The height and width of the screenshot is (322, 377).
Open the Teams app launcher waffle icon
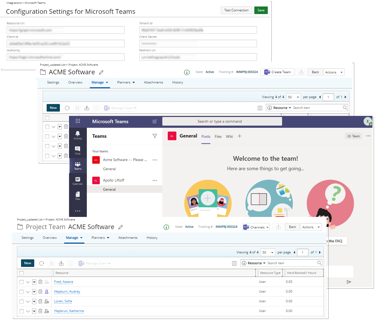[78, 121]
